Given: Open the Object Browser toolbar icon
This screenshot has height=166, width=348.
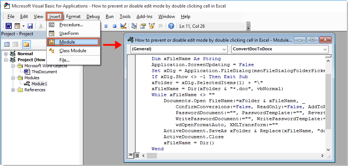Looking at the screenshot, I should point(152,26).
